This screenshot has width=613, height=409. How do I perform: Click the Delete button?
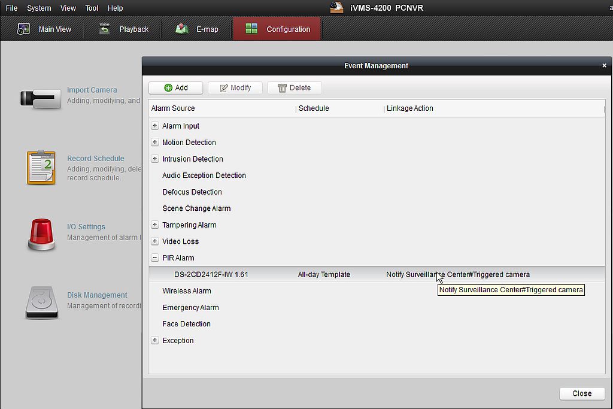pos(295,87)
